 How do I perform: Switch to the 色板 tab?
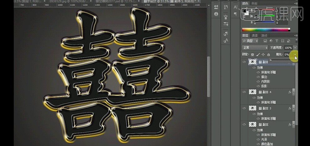click(255, 3)
